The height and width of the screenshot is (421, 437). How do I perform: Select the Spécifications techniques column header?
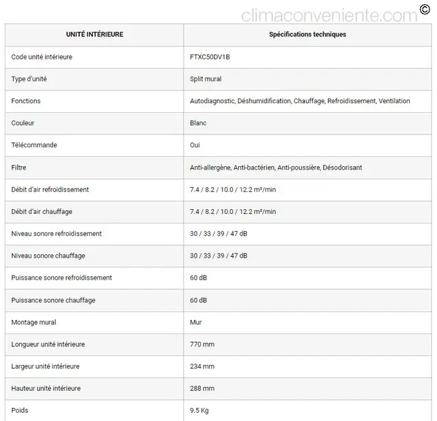pyautogui.click(x=307, y=35)
